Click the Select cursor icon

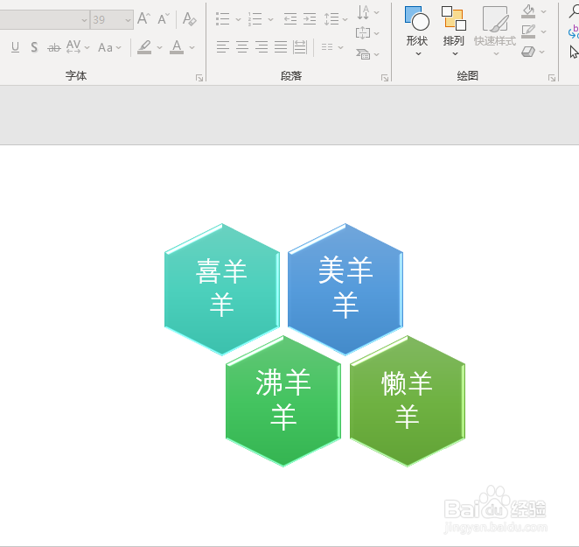click(x=574, y=53)
